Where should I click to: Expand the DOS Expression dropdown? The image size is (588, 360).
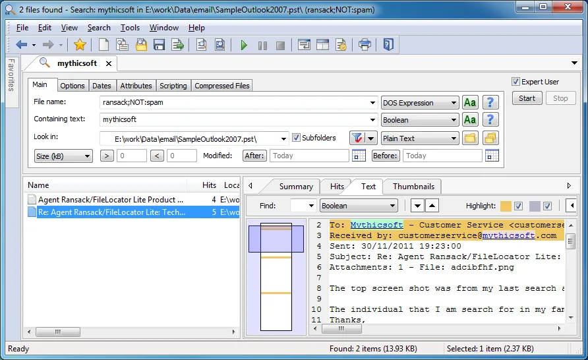click(x=420, y=103)
